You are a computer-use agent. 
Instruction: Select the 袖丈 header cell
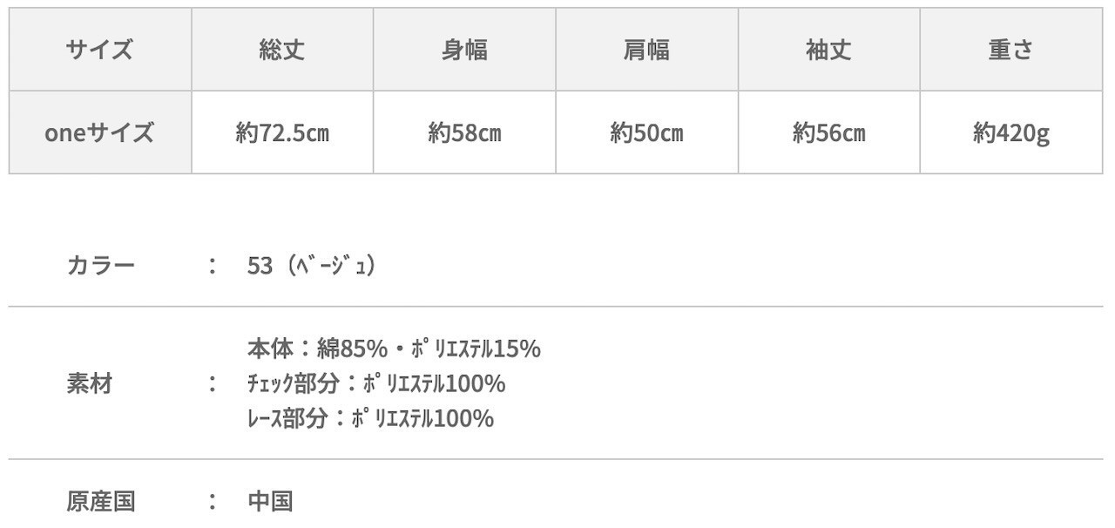point(828,50)
